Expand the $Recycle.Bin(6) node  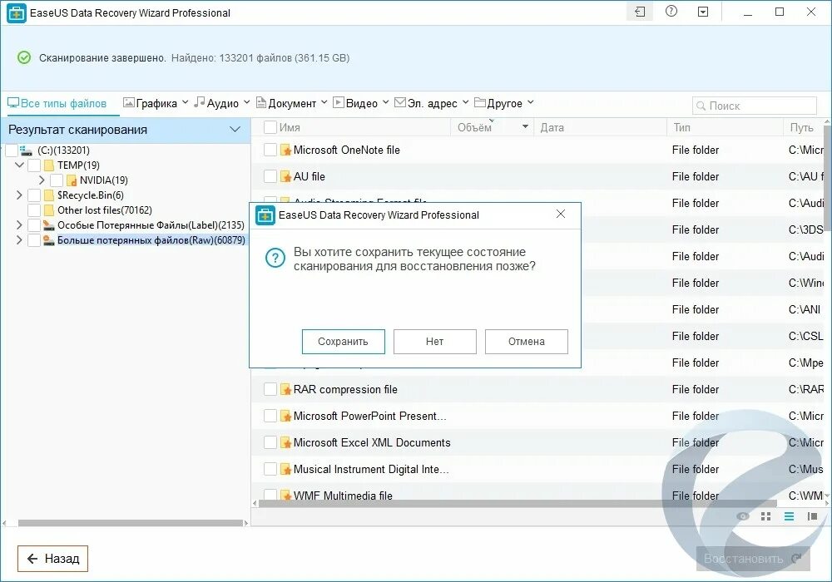tap(20, 195)
